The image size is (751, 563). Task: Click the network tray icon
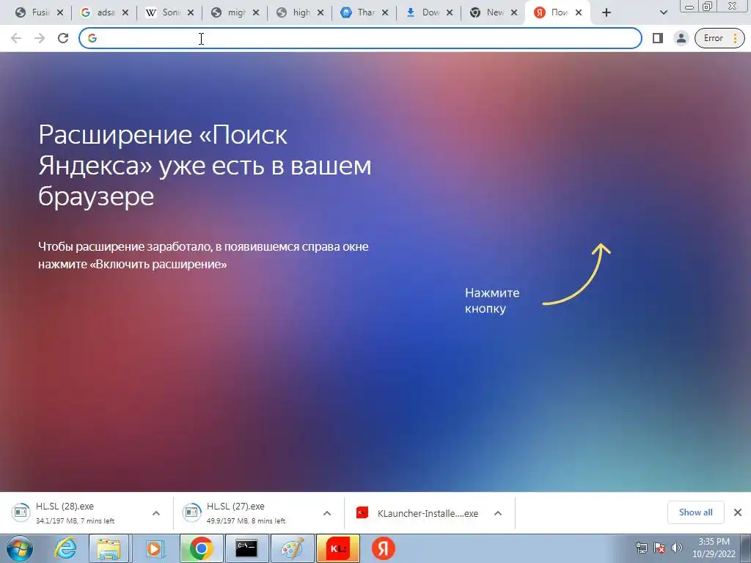coord(641,548)
